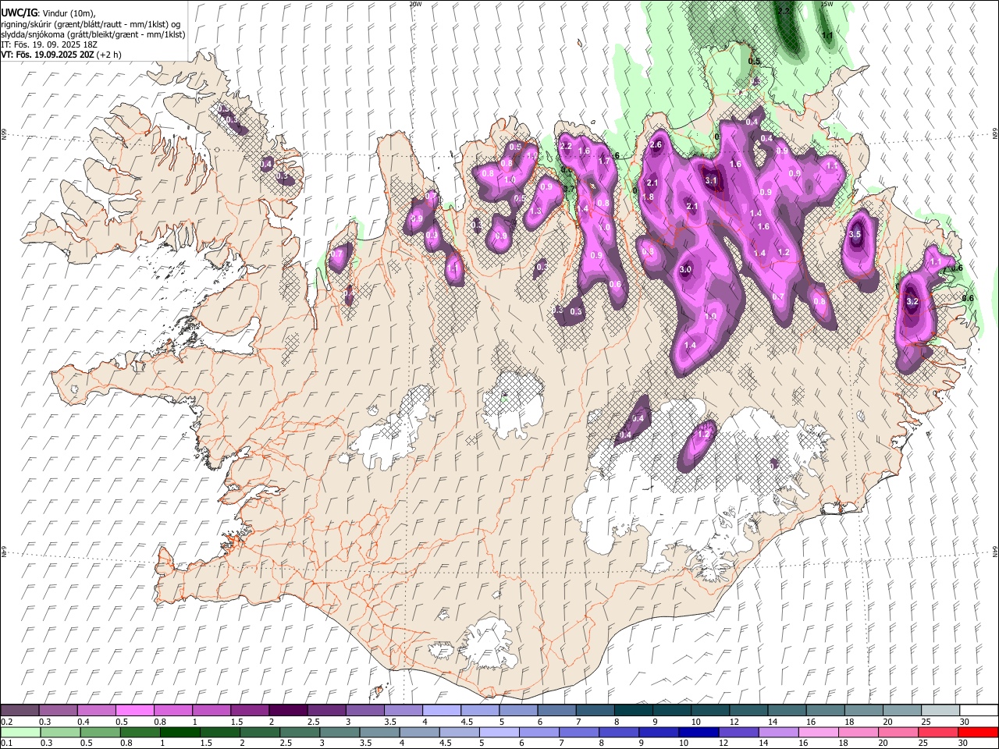
Task: Click the 20W longitude label at the top
Action: tap(415, 4)
